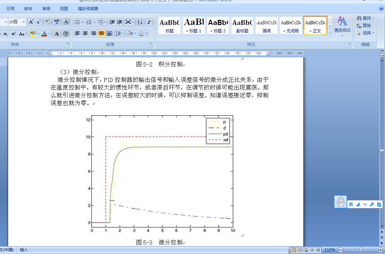Click the 替换 replace button
The height and width of the screenshot is (254, 385).
coord(364,26)
